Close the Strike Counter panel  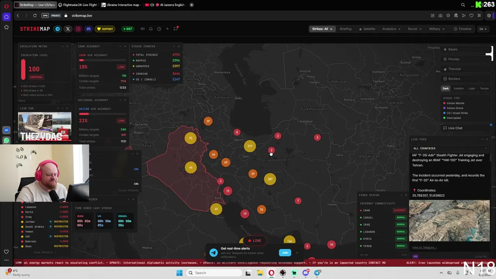[179, 46]
